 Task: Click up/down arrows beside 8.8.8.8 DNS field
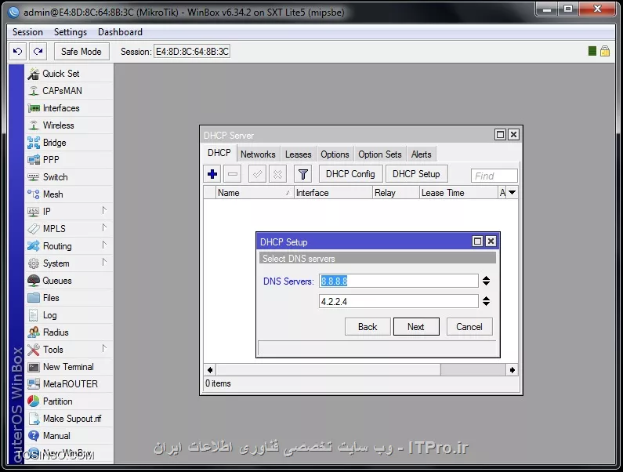(486, 281)
